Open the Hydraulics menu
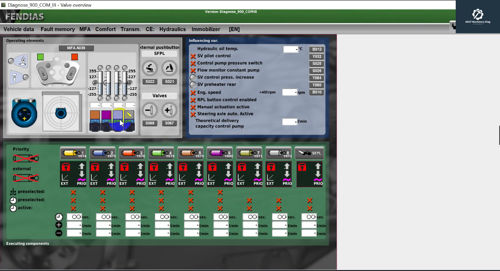 pyautogui.click(x=172, y=29)
